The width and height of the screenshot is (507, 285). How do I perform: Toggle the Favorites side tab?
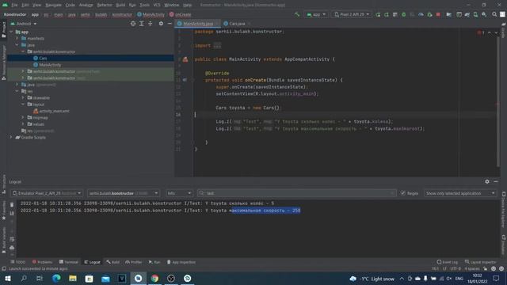coord(3,210)
